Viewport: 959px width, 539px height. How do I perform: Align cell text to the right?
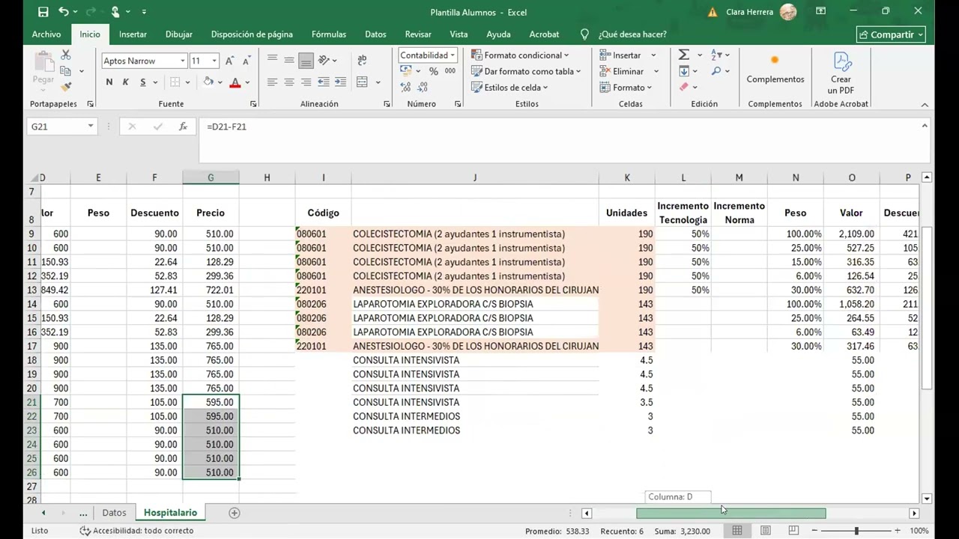(306, 82)
